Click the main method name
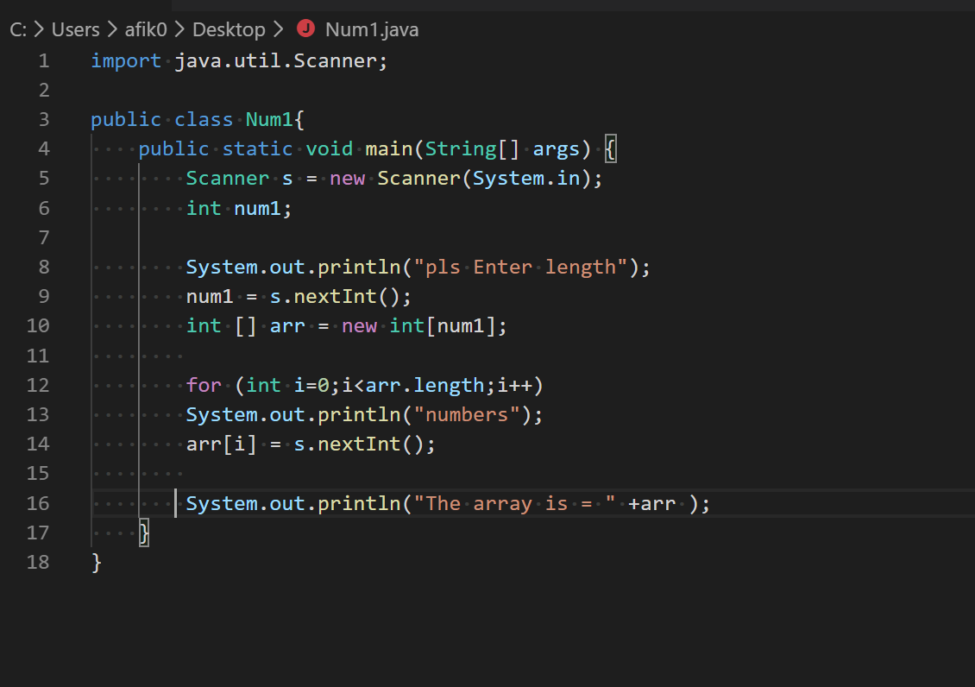Viewport: 975px width, 687px height. point(389,149)
